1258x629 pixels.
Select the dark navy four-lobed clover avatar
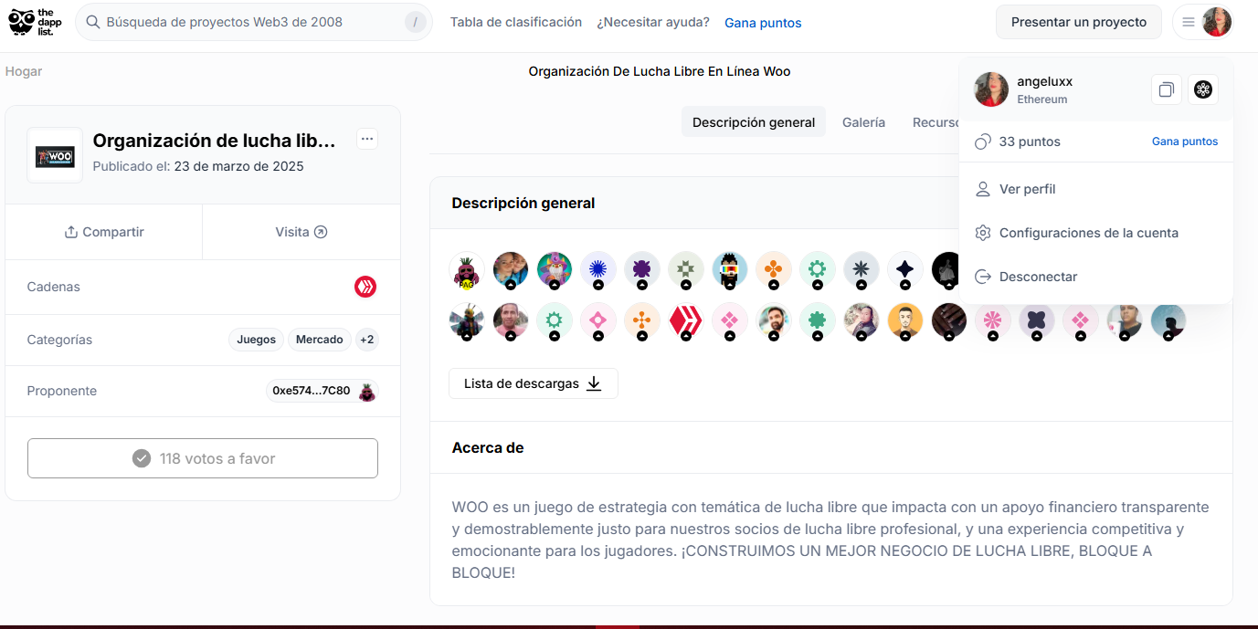coord(1037,321)
